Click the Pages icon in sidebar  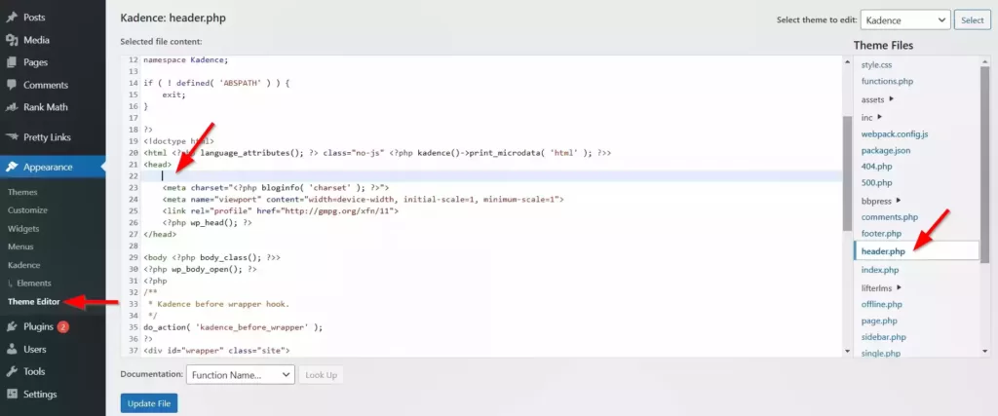coord(12,62)
